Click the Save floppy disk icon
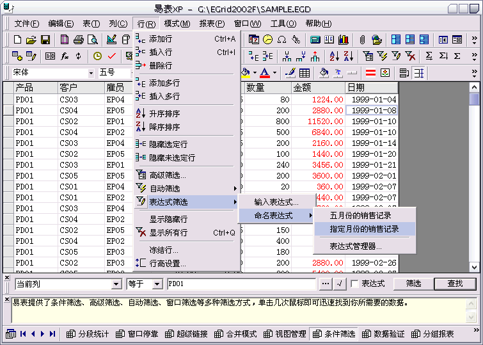The width and height of the screenshot is (483, 345). [45, 40]
